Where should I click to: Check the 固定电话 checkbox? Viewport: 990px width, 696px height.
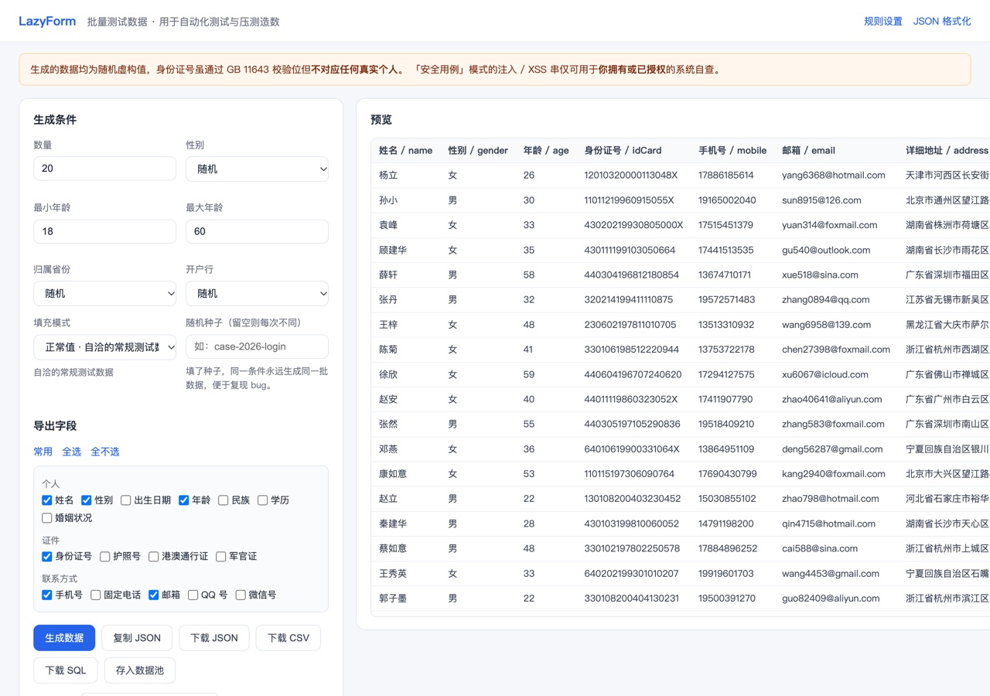click(x=96, y=595)
